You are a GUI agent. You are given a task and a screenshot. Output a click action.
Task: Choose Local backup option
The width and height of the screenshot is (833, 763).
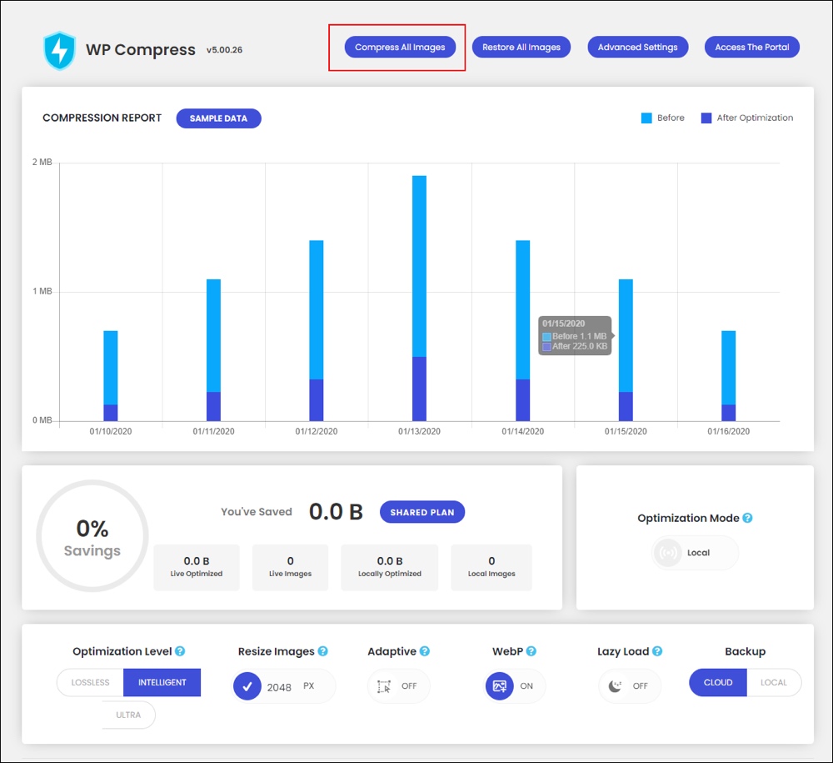tap(774, 682)
